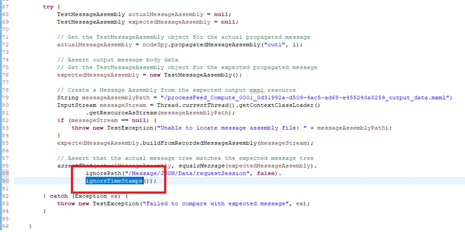Click the comment about the actual propagated message
This screenshot has width=465, height=232.
[183, 37]
